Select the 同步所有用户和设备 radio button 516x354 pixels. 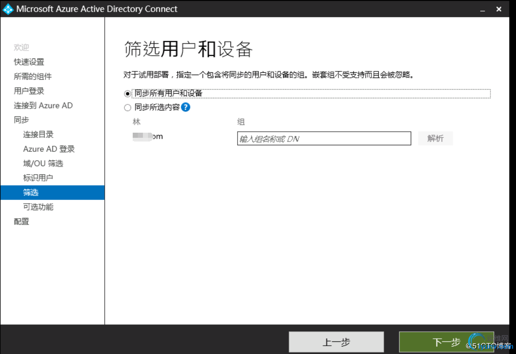coord(127,94)
